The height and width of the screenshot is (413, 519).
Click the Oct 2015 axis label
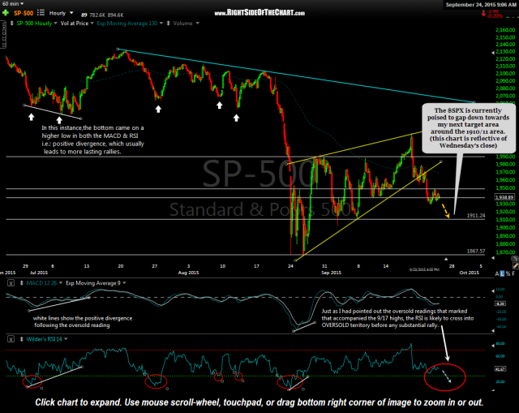pos(469,273)
